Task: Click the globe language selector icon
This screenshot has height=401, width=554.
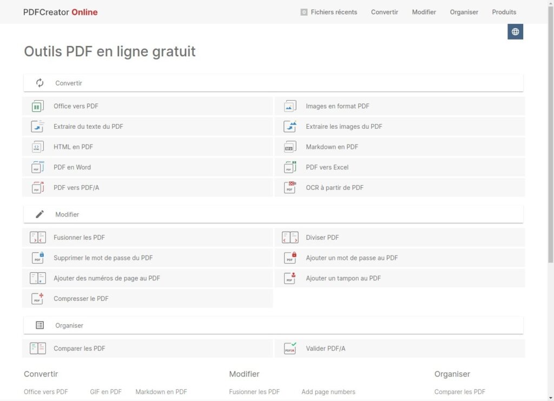Action: [515, 32]
